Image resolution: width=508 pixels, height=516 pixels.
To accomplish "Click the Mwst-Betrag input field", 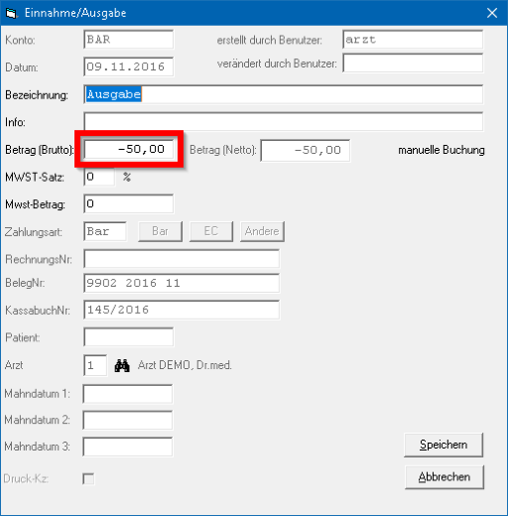I will click(129, 203).
